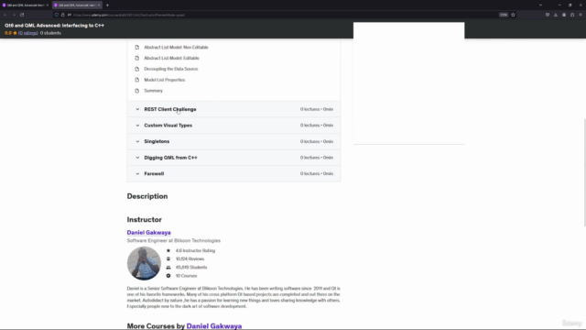Switch to the first Qt6 and QML tab
The height and width of the screenshot is (330, 586).
point(26,5)
